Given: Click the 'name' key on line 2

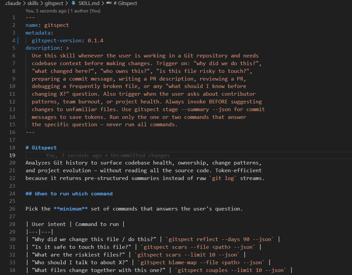Looking at the screenshot, I should (32, 25).
